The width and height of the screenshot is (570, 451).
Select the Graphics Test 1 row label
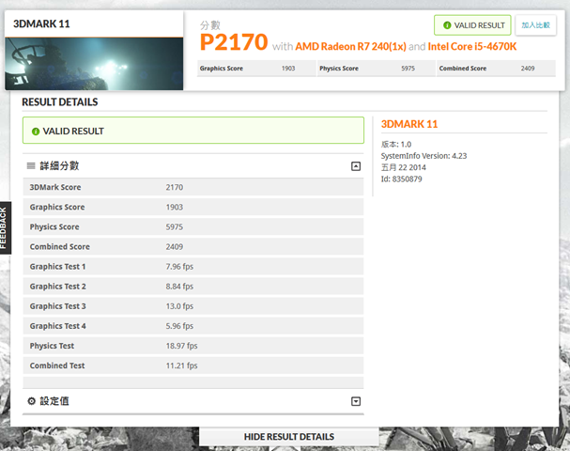coord(58,267)
